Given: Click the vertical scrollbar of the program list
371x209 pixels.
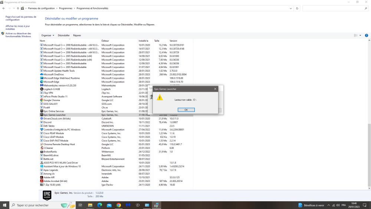Looking at the screenshot, I should (369, 155).
